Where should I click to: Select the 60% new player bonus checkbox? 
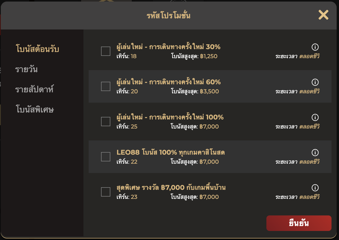tap(106, 86)
